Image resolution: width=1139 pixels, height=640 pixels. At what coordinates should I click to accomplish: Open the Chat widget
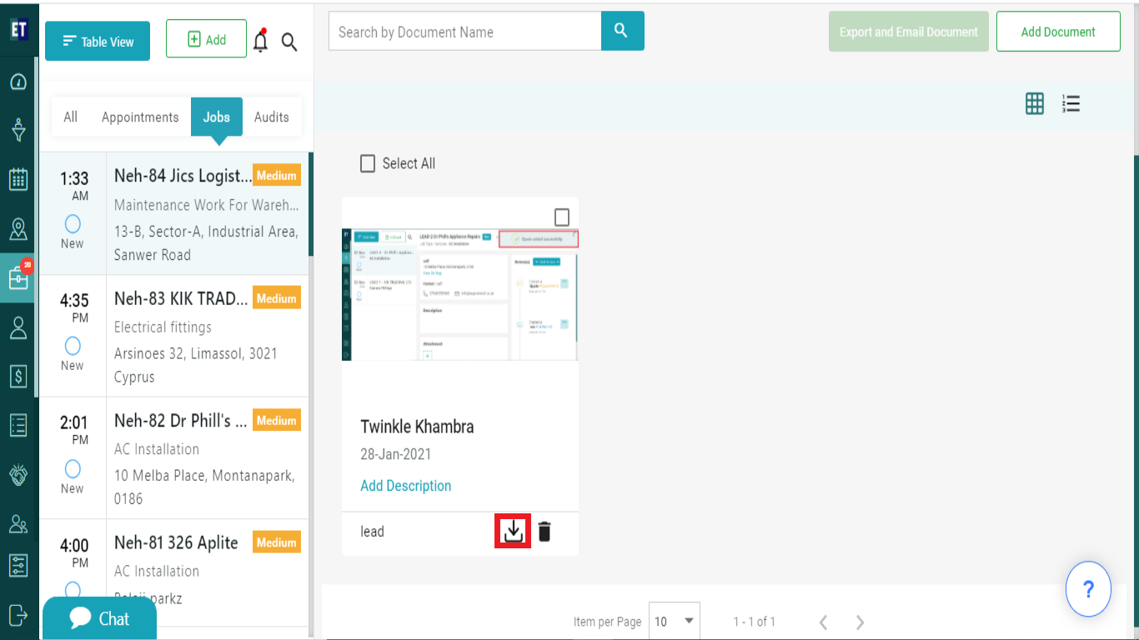click(x=99, y=618)
